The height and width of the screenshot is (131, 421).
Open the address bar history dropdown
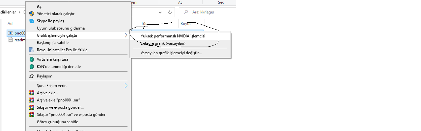pyautogui.click(x=160, y=12)
